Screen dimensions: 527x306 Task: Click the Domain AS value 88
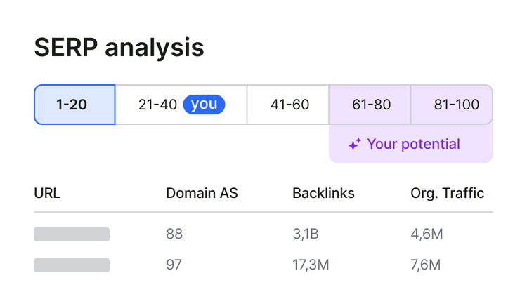(174, 234)
